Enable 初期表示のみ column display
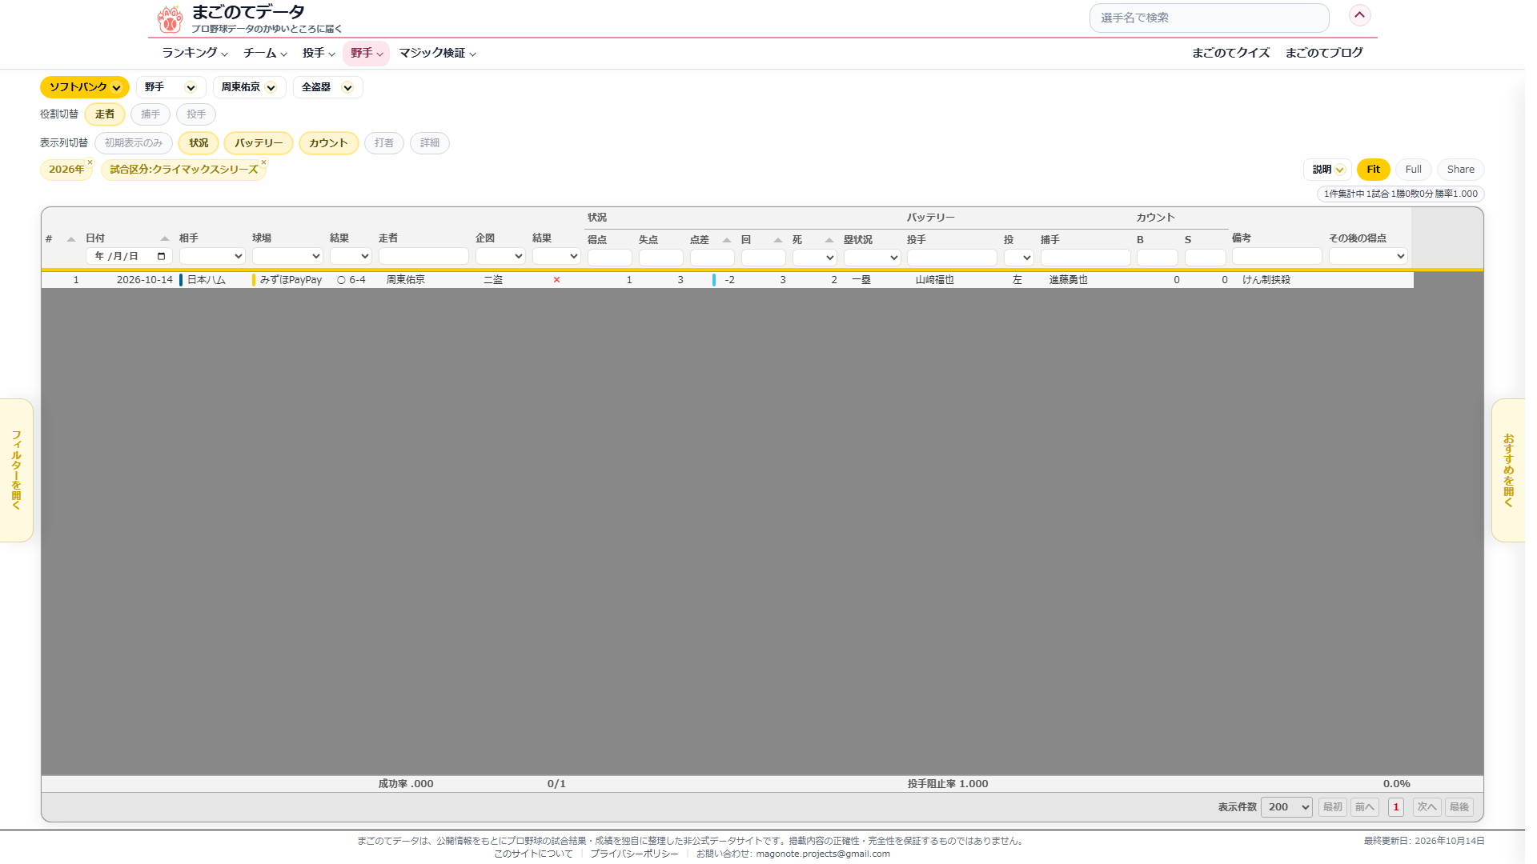 point(134,143)
